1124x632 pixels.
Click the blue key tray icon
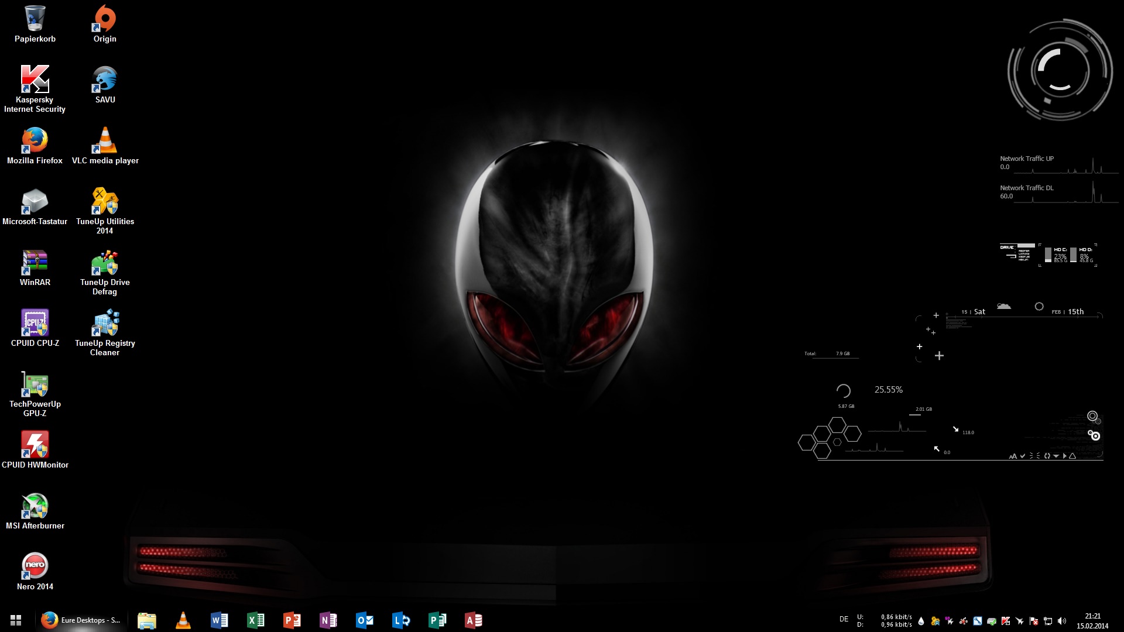[978, 621]
